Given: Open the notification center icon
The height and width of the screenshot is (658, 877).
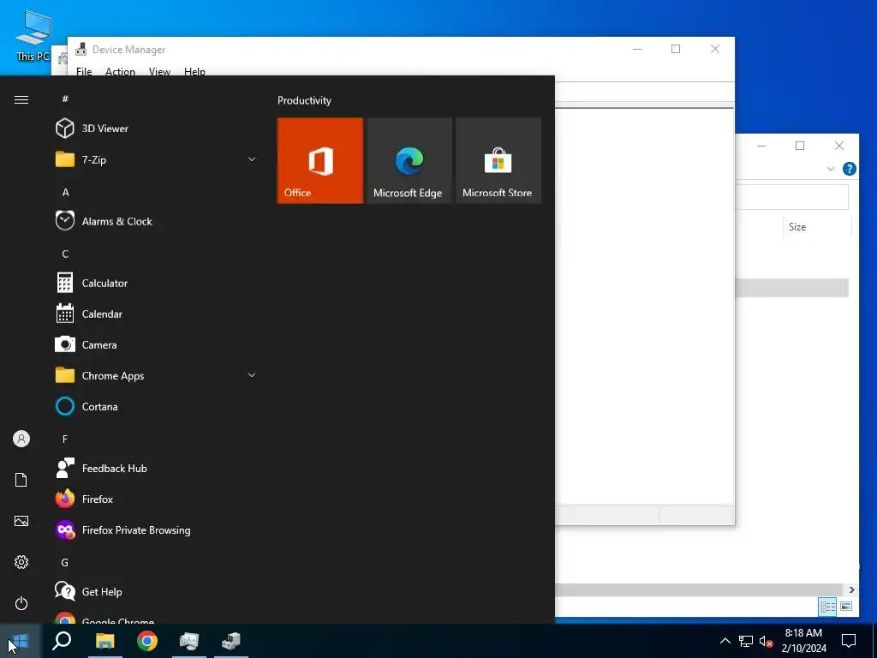Looking at the screenshot, I should (x=849, y=641).
